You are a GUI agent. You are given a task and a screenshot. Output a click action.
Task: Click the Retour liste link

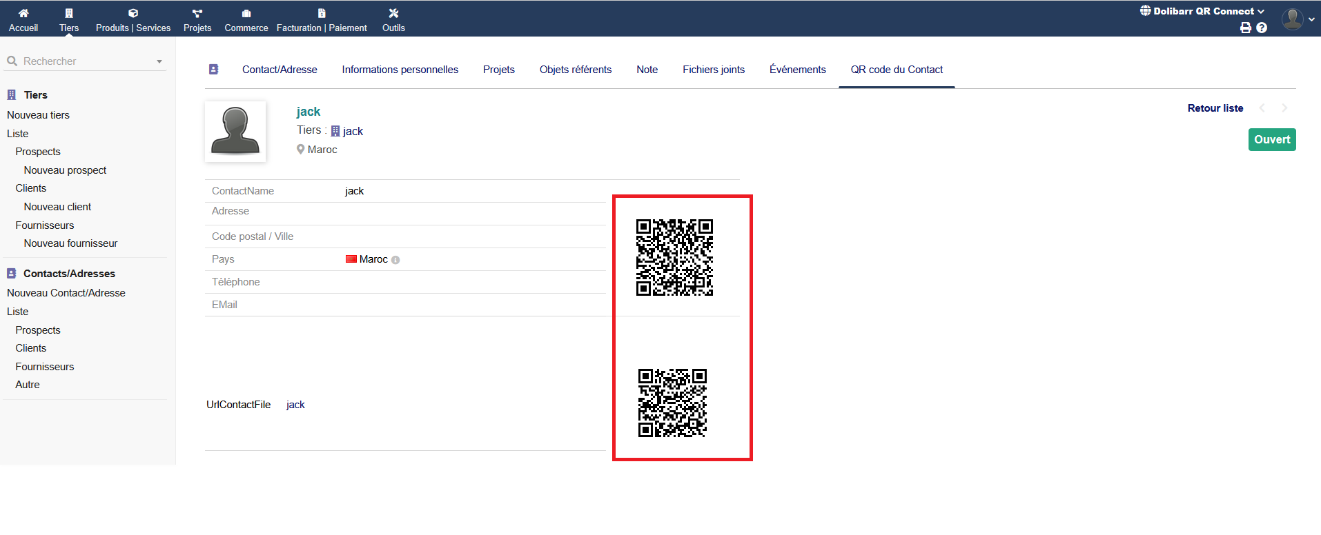pos(1215,108)
